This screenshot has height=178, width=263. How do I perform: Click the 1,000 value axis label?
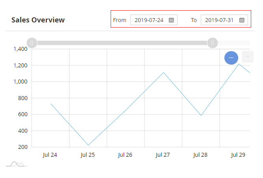point(20,82)
